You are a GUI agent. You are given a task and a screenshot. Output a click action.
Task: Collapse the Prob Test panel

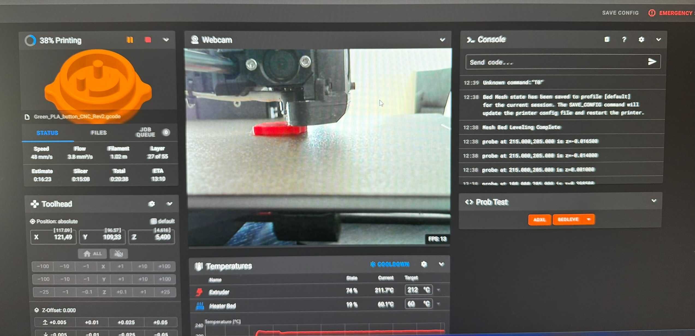click(654, 201)
